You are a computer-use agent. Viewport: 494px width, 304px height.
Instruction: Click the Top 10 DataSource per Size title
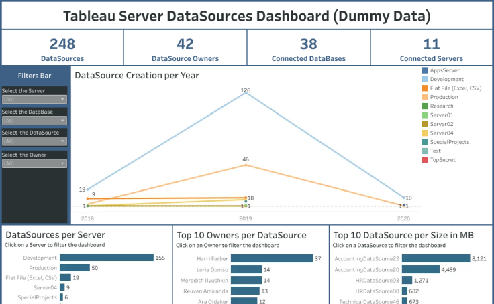403,235
